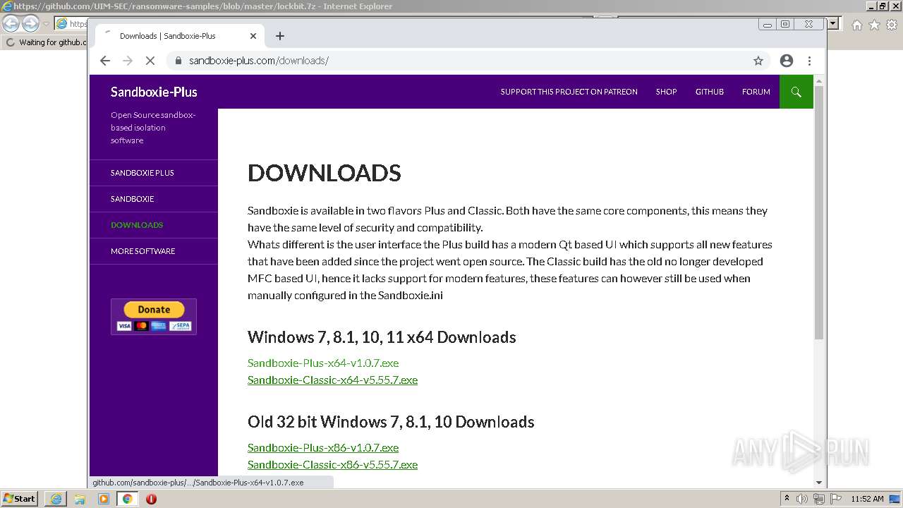Download Sandboxie-Plus-x86-v1.0.7.exe
The height and width of the screenshot is (508, 903).
323,447
